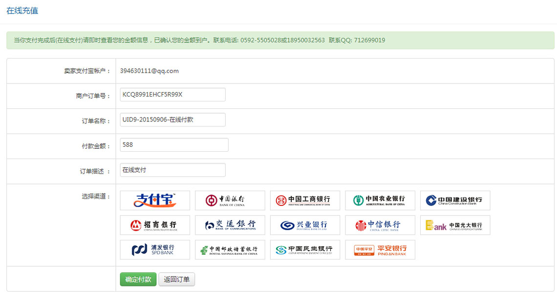This screenshot has height=298, width=557.
Task: Click the payment amount field showing 588
Action: (174, 145)
